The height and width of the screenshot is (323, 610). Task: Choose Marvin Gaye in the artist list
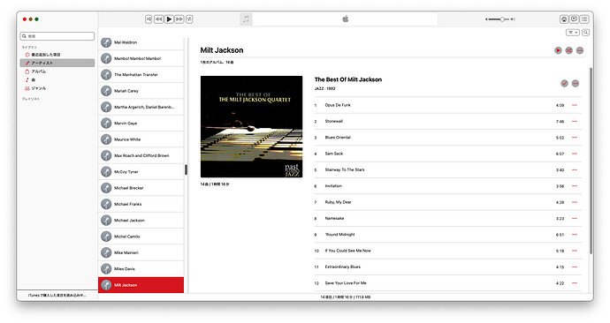point(141,123)
